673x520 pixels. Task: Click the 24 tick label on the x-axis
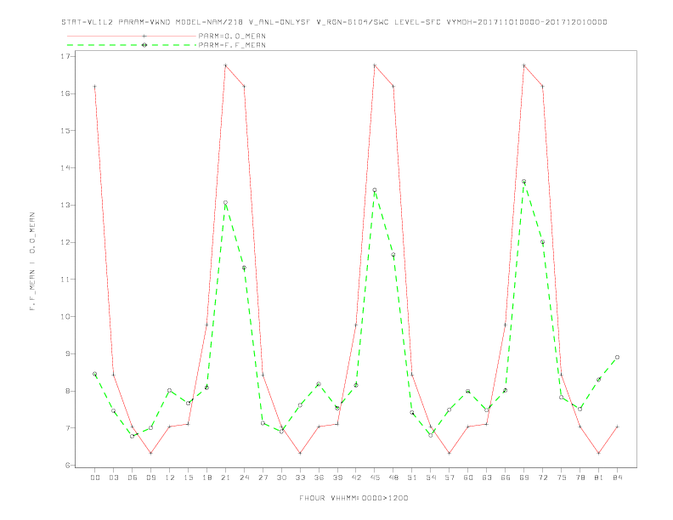point(244,478)
